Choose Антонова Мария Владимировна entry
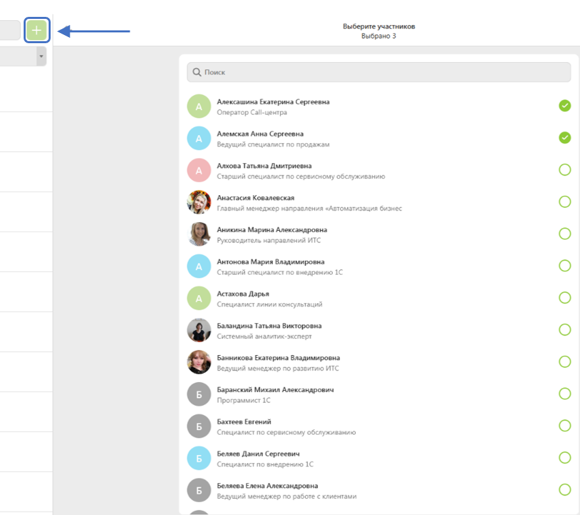Screen dimensions: 580x515 click(x=270, y=262)
